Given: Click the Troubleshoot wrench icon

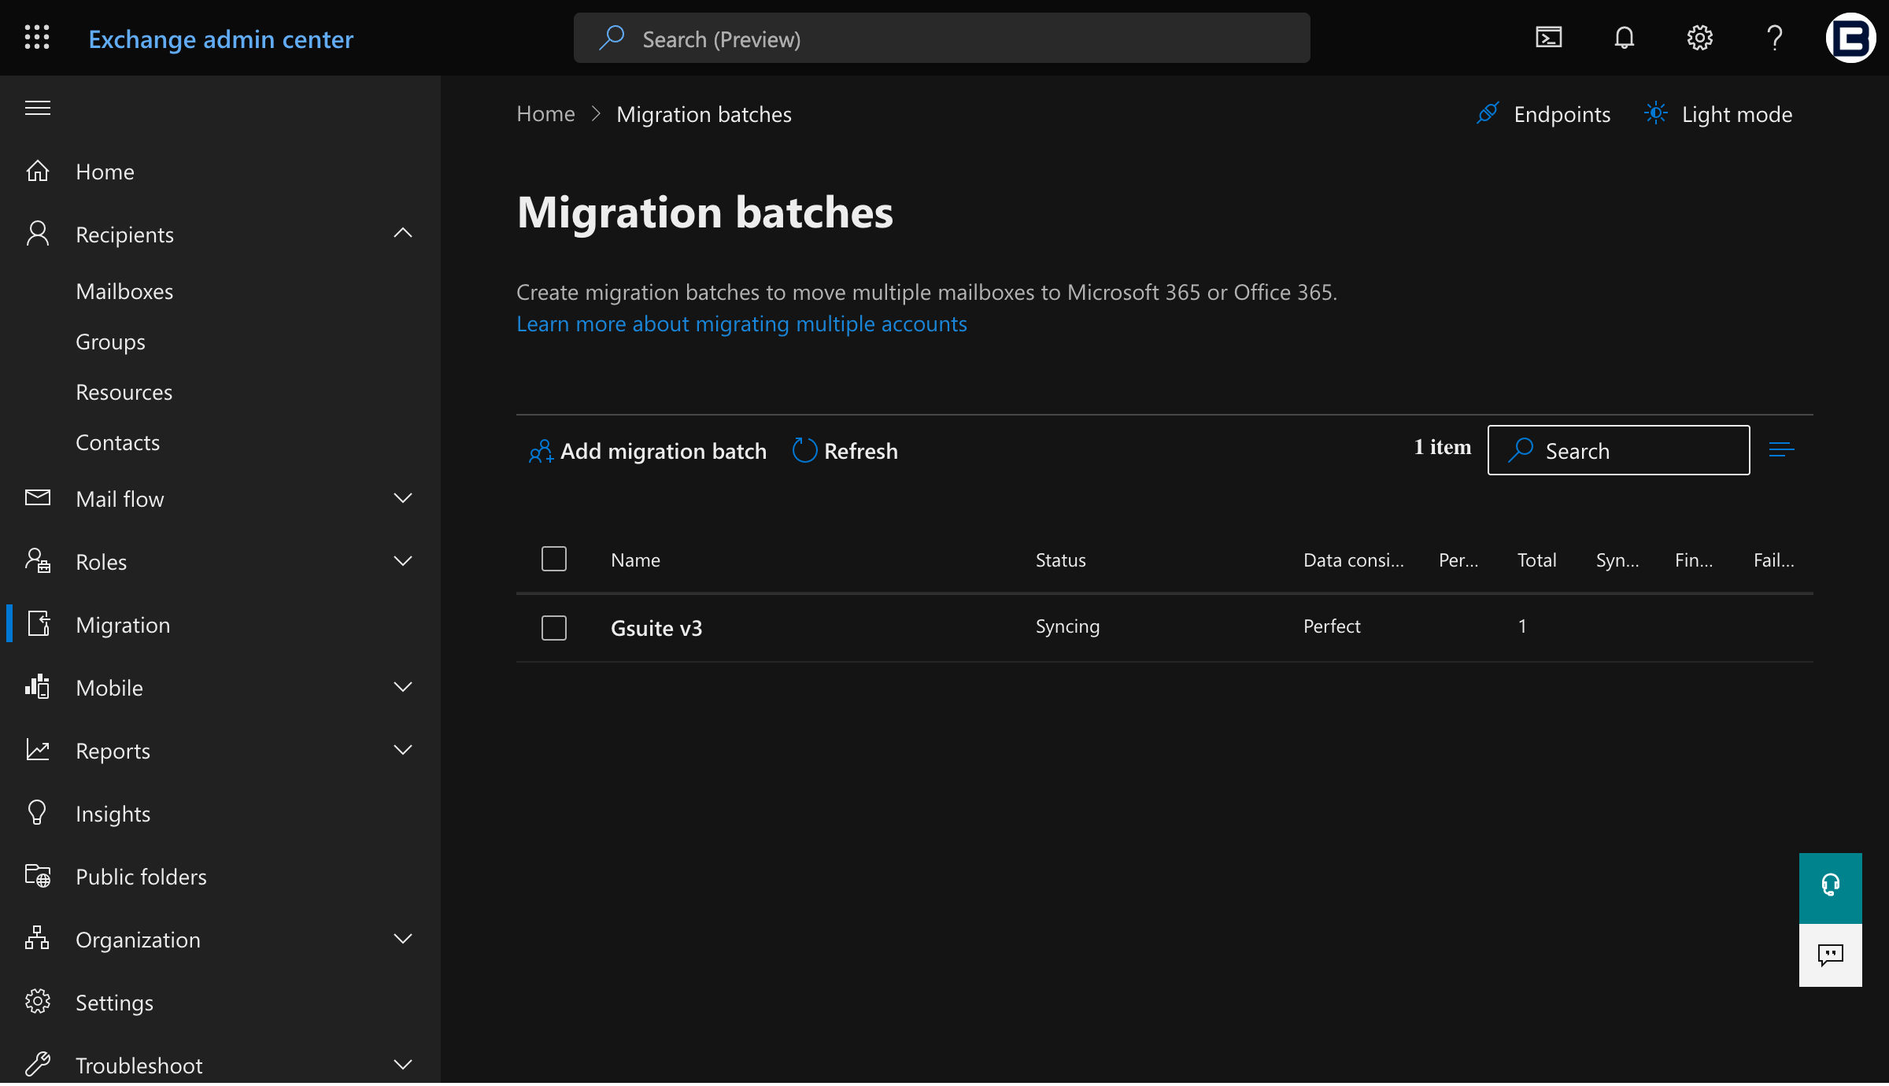Looking at the screenshot, I should point(38,1065).
